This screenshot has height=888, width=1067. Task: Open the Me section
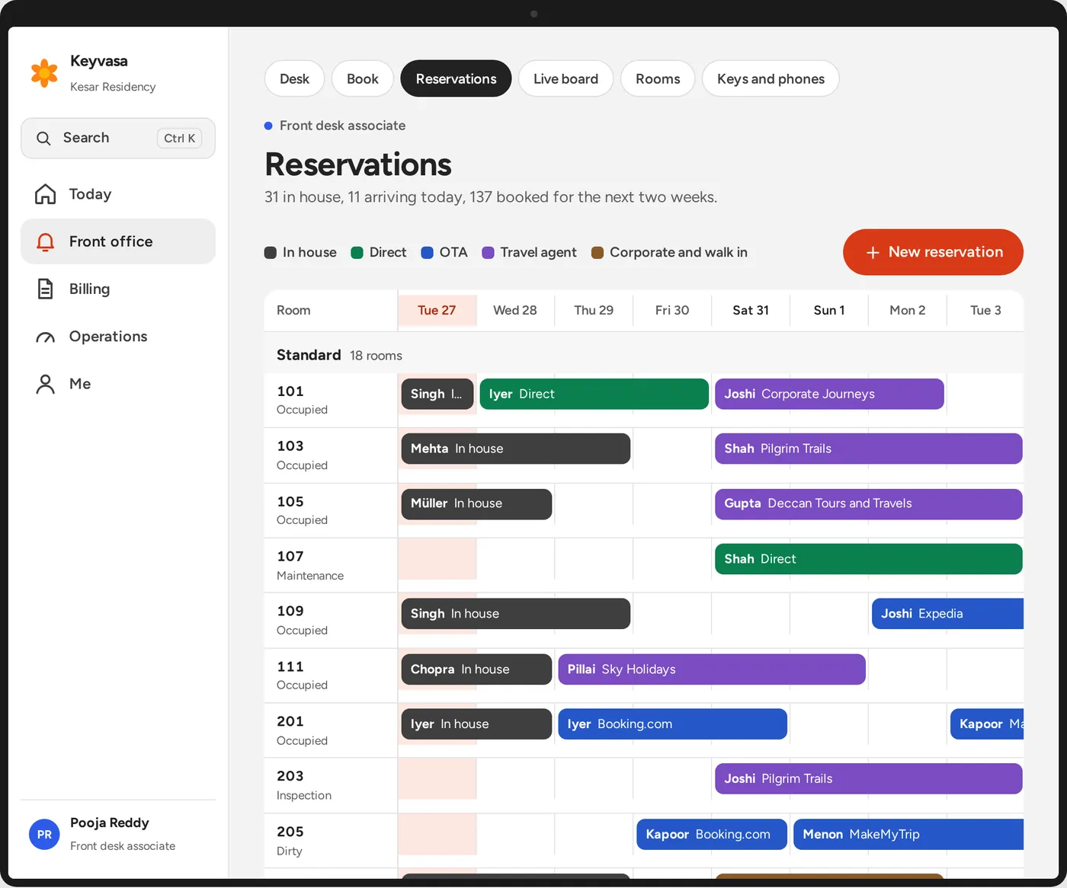point(118,384)
